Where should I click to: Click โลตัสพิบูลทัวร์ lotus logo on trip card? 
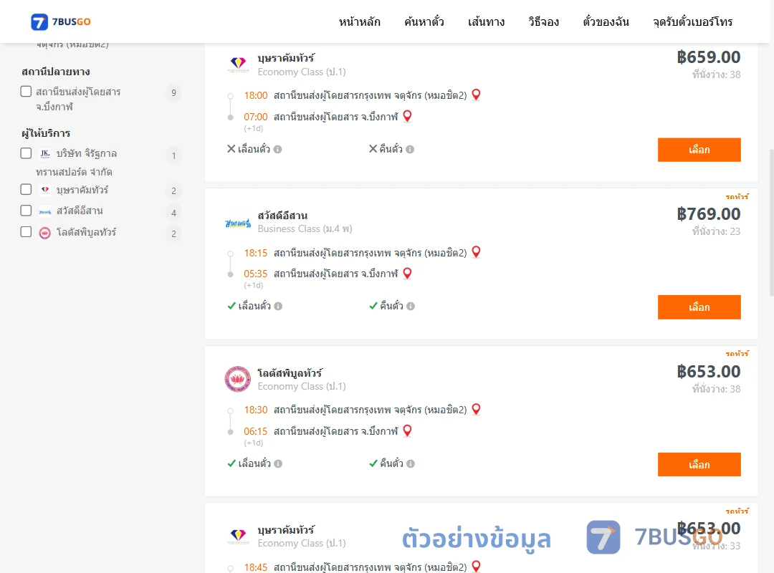point(237,379)
